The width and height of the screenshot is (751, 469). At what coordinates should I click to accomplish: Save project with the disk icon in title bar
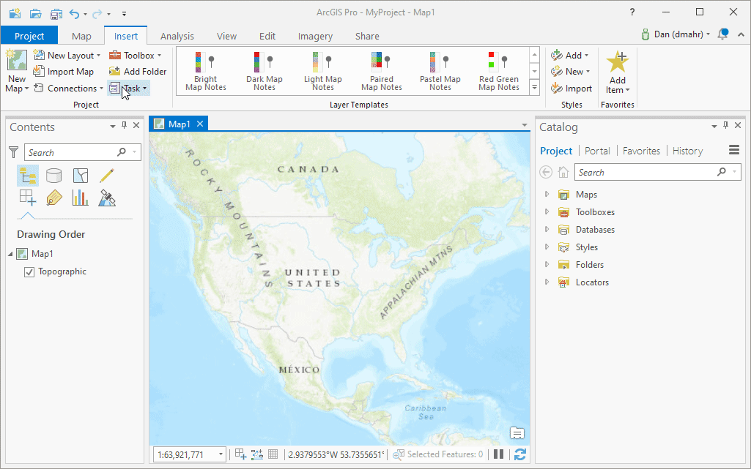pyautogui.click(x=56, y=13)
